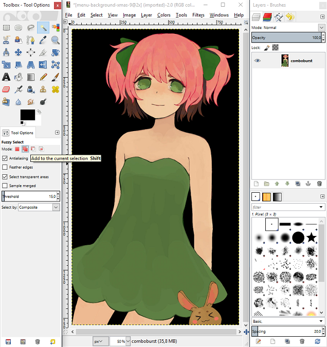This screenshot has height=347, width=327.
Task: Open the Windows menu
Action: [x=219, y=15]
